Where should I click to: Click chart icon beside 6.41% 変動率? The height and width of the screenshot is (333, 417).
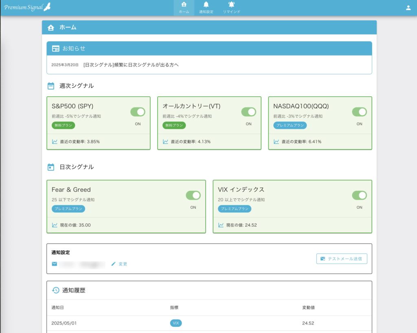point(277,141)
